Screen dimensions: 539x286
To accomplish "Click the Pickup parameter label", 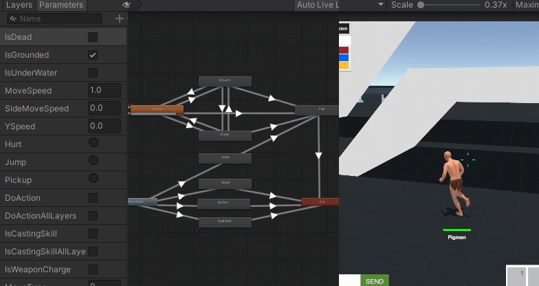I will (x=18, y=180).
